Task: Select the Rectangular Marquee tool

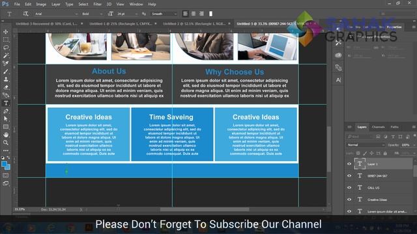Action: 6,40
